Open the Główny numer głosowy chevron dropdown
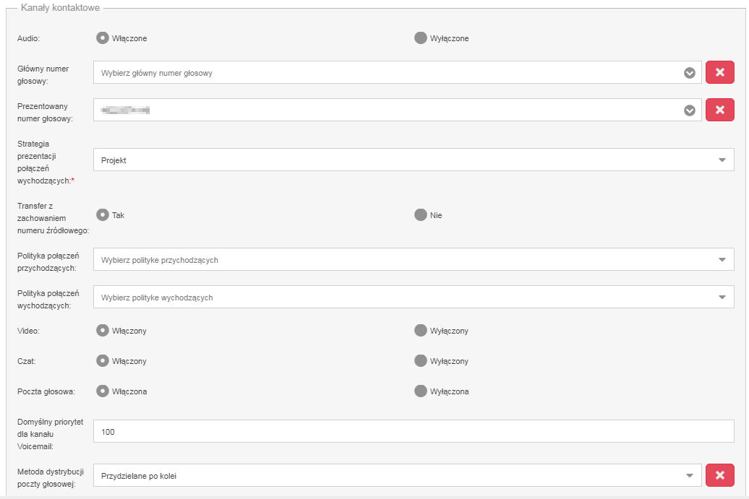 pyautogui.click(x=689, y=73)
